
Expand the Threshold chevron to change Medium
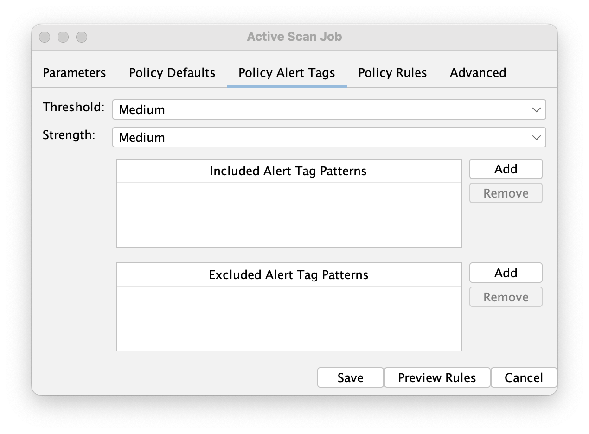(x=536, y=109)
